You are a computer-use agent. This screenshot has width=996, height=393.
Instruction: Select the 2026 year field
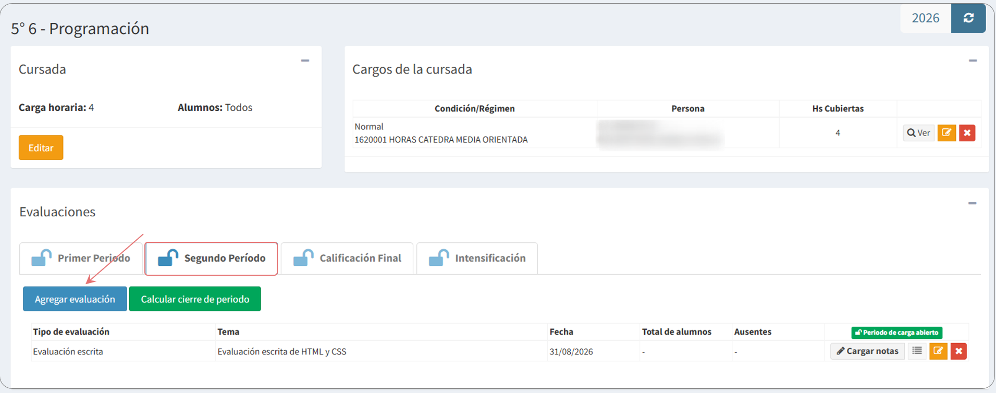(926, 18)
